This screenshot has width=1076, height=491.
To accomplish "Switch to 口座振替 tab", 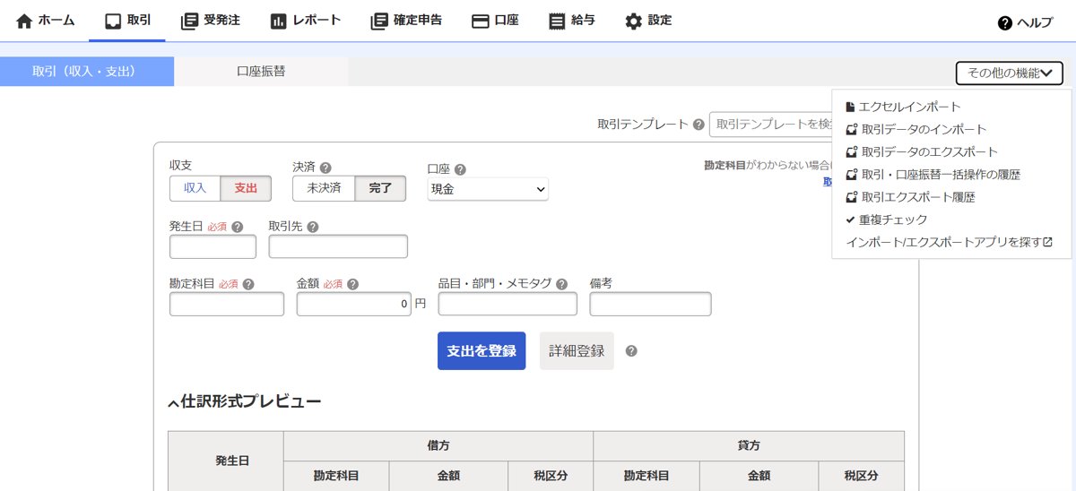I will (x=261, y=72).
